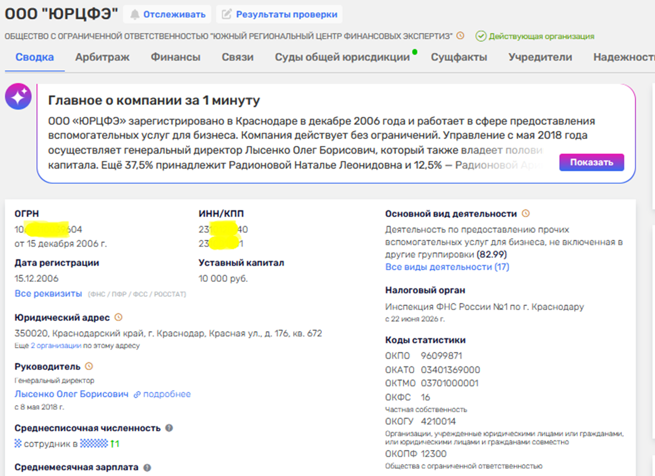
Task: Open the Связи tab
Action: pos(237,57)
